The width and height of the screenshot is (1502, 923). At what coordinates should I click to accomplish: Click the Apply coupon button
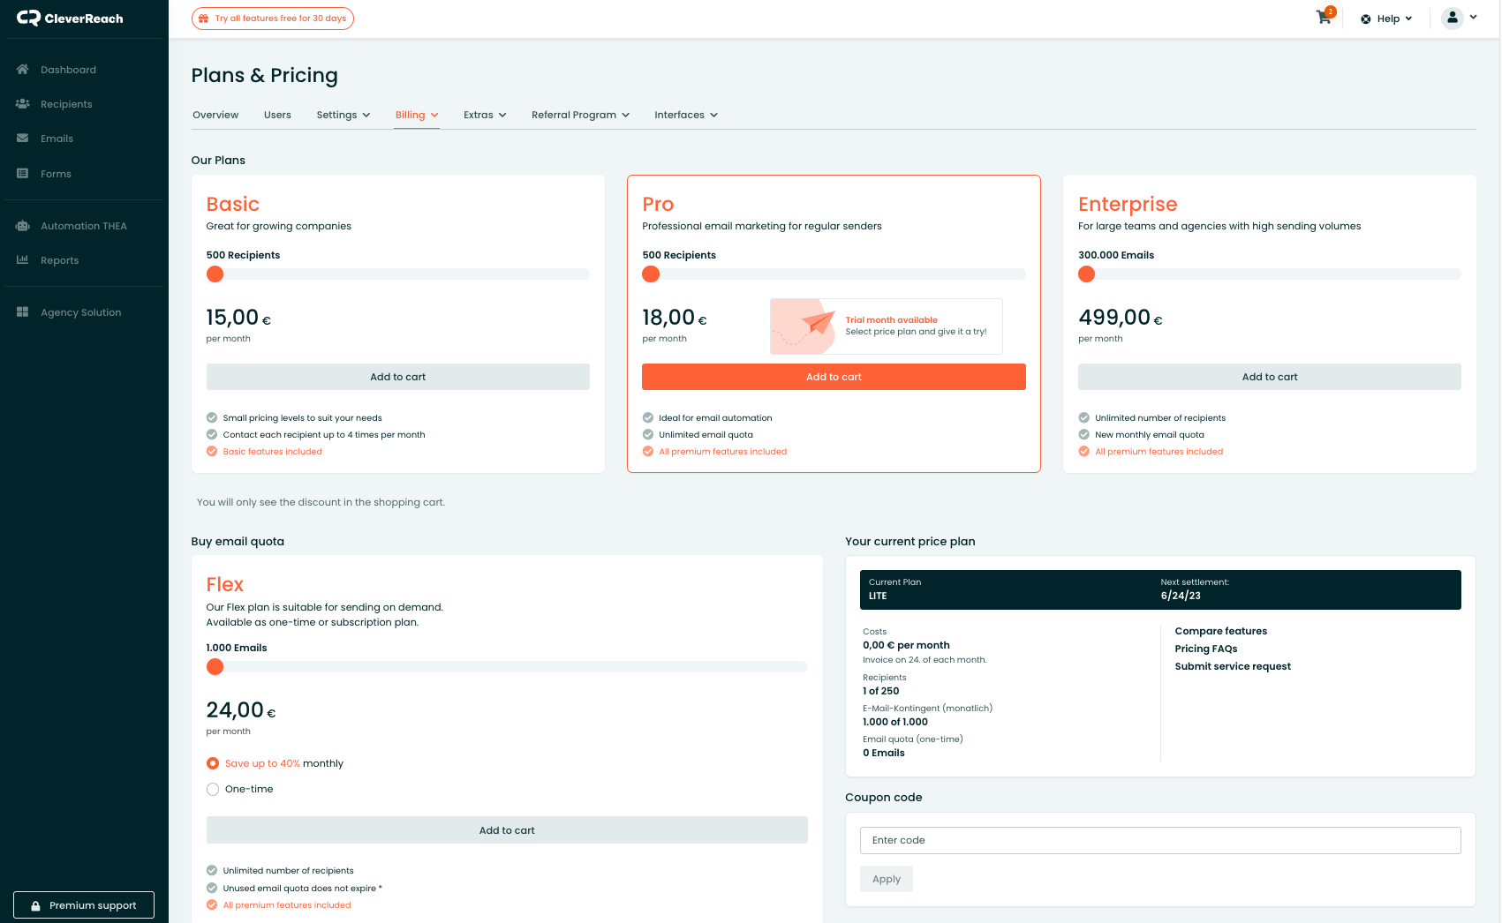click(887, 879)
